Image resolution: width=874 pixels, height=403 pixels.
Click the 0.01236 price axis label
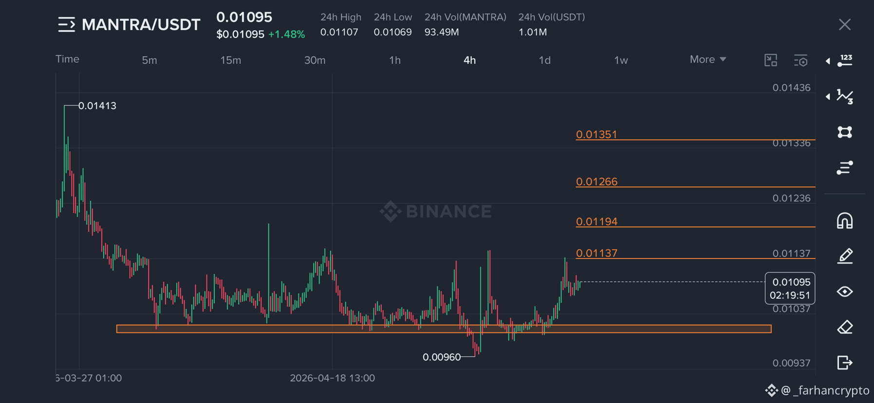click(x=792, y=198)
